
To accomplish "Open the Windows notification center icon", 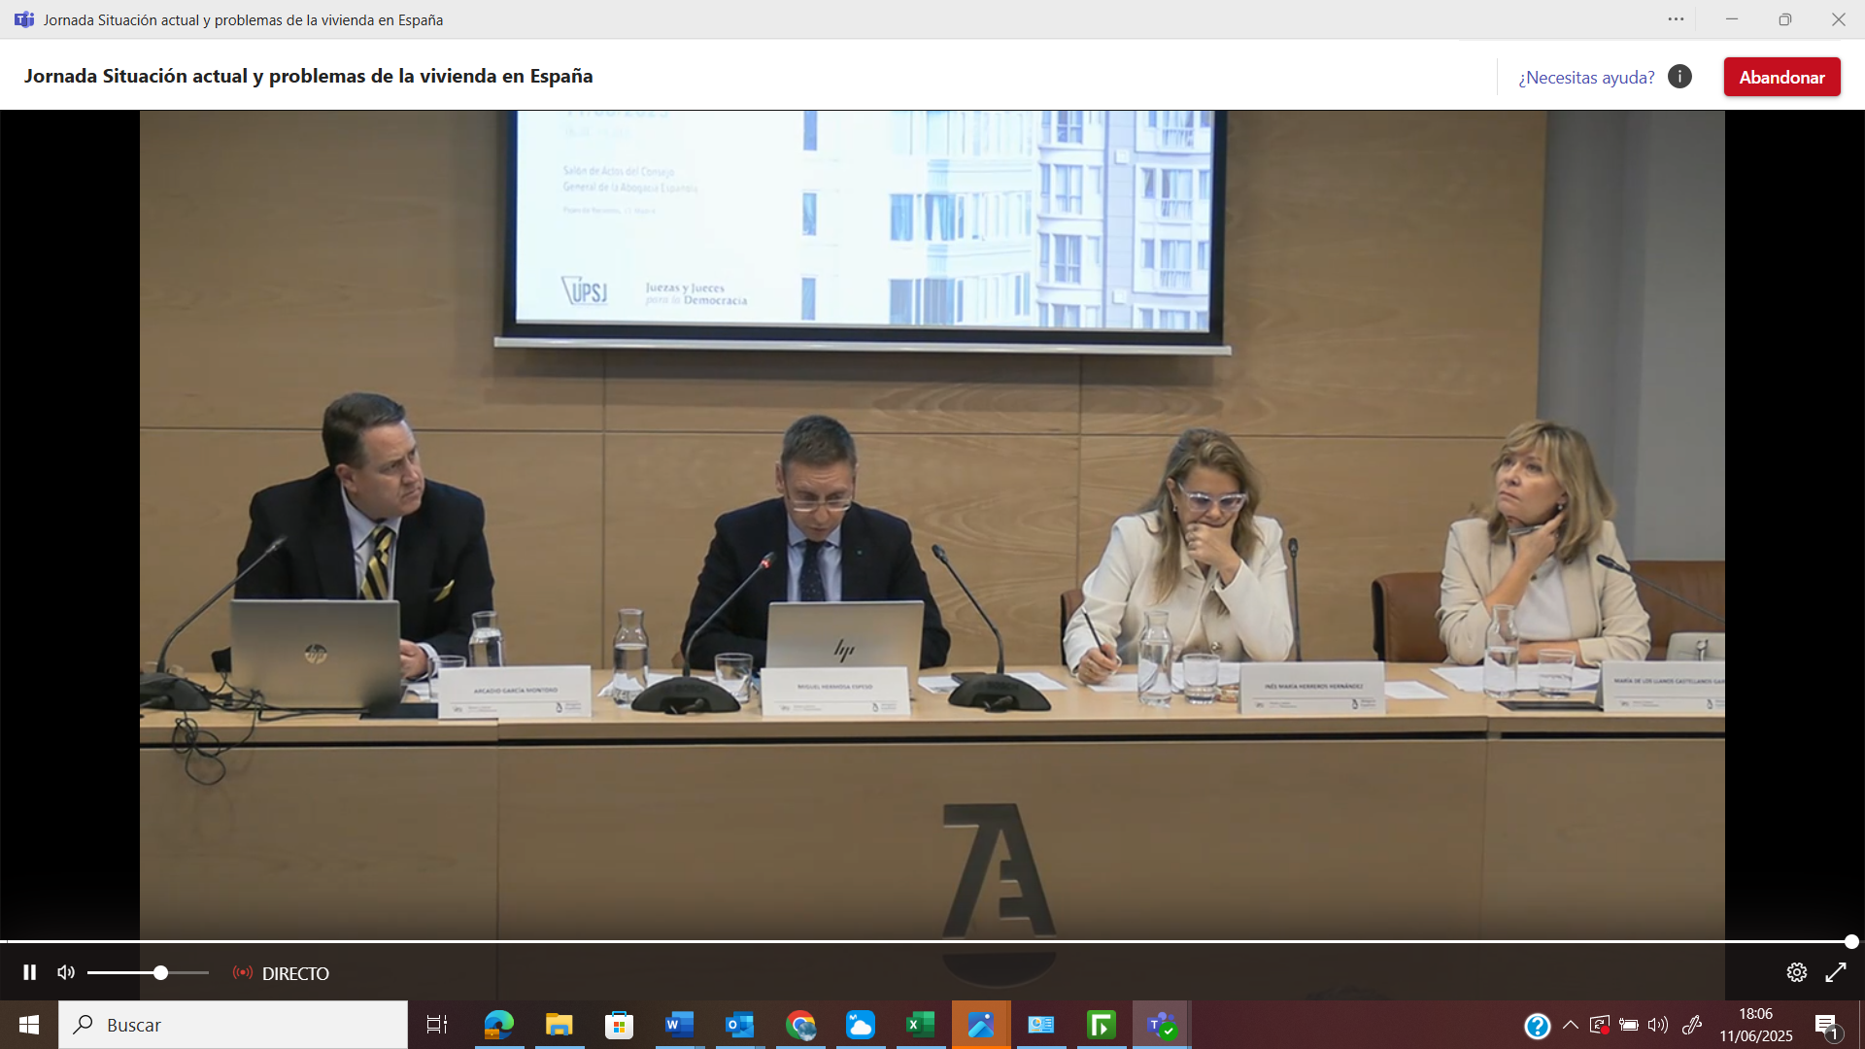I will pos(1826,1026).
